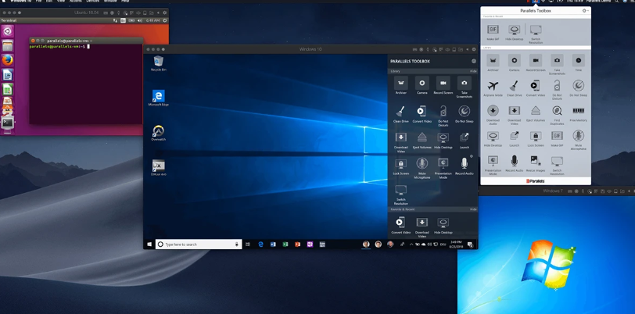Open Word from the Windows 10 taskbar
The height and width of the screenshot is (314, 635).
pyautogui.click(x=273, y=244)
